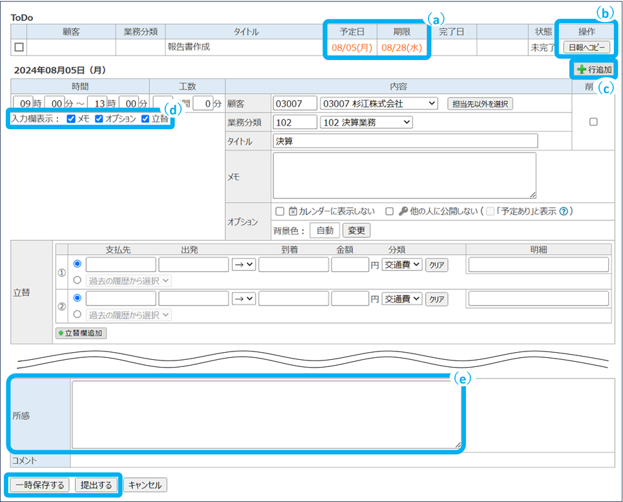
Task: Toggle the オプション input display checkbox
Action: [99, 119]
